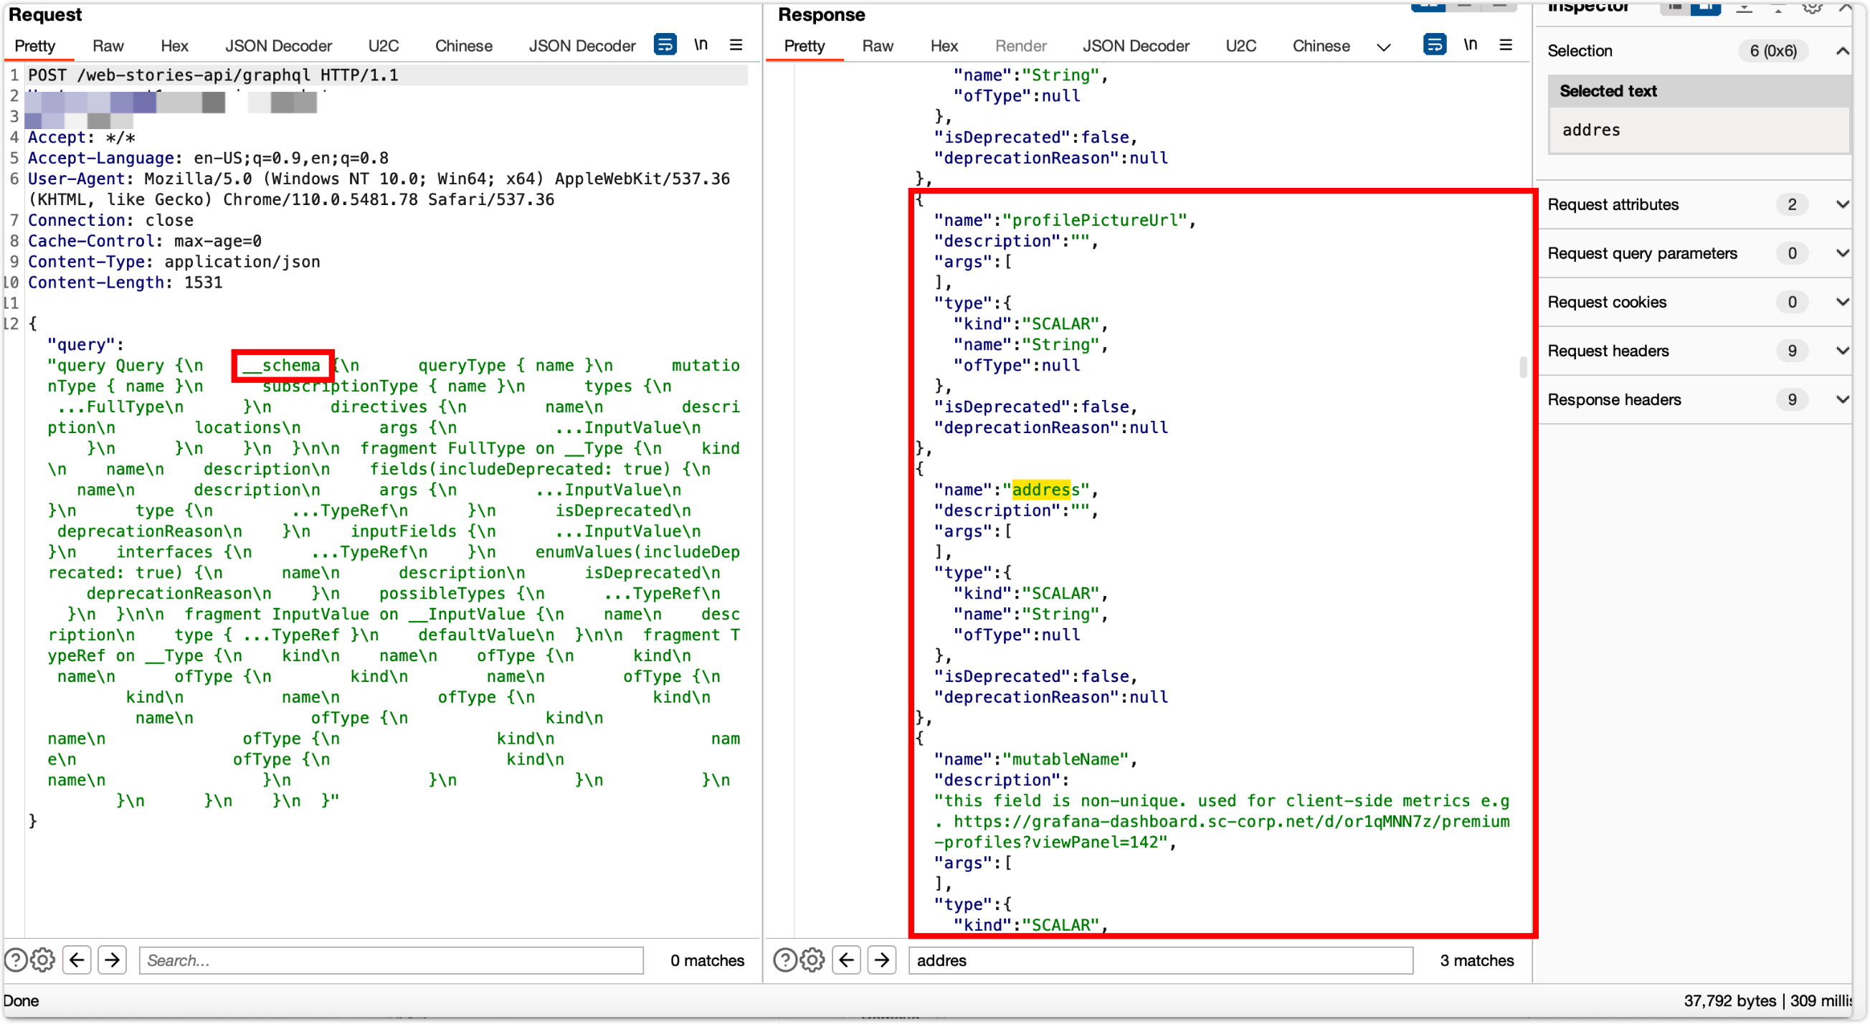The height and width of the screenshot is (1024, 1870).
Task: Click the POST /web-stories-api/graphql request line
Action: coord(213,75)
